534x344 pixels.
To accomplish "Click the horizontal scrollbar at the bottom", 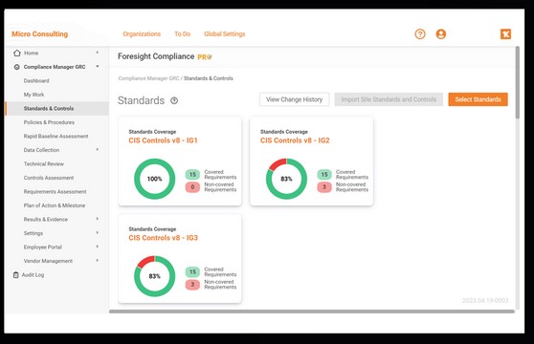I will coord(312,312).
